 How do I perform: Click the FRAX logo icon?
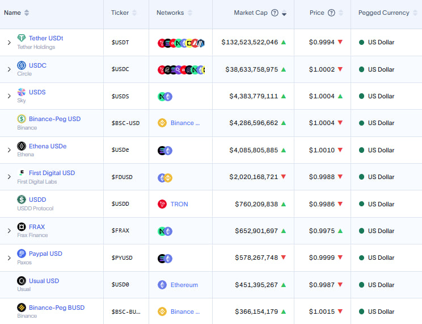22,227
